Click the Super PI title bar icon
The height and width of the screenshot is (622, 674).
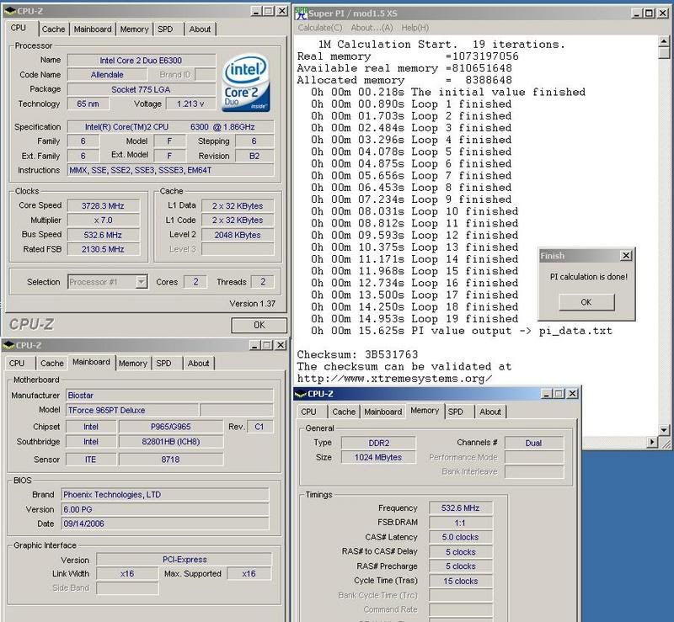point(302,13)
